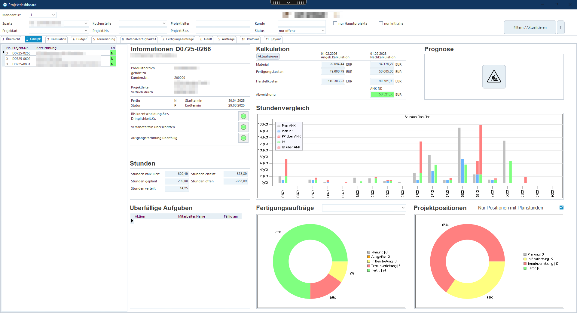
Task: Open the Status dropdown showing nur offene
Action: click(x=322, y=31)
